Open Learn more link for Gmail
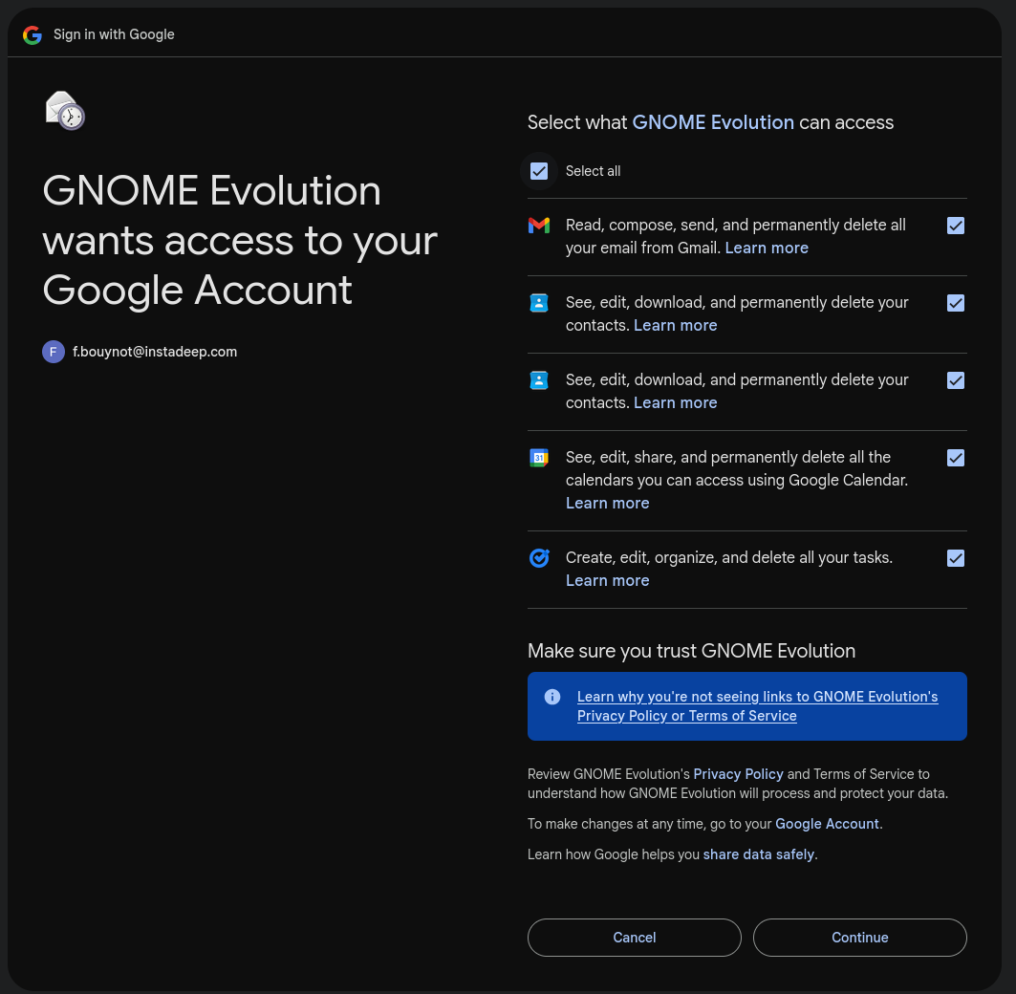 (x=766, y=248)
